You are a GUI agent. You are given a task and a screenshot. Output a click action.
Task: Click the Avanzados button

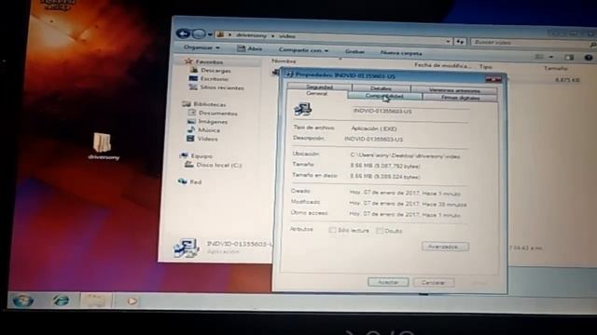(x=445, y=247)
